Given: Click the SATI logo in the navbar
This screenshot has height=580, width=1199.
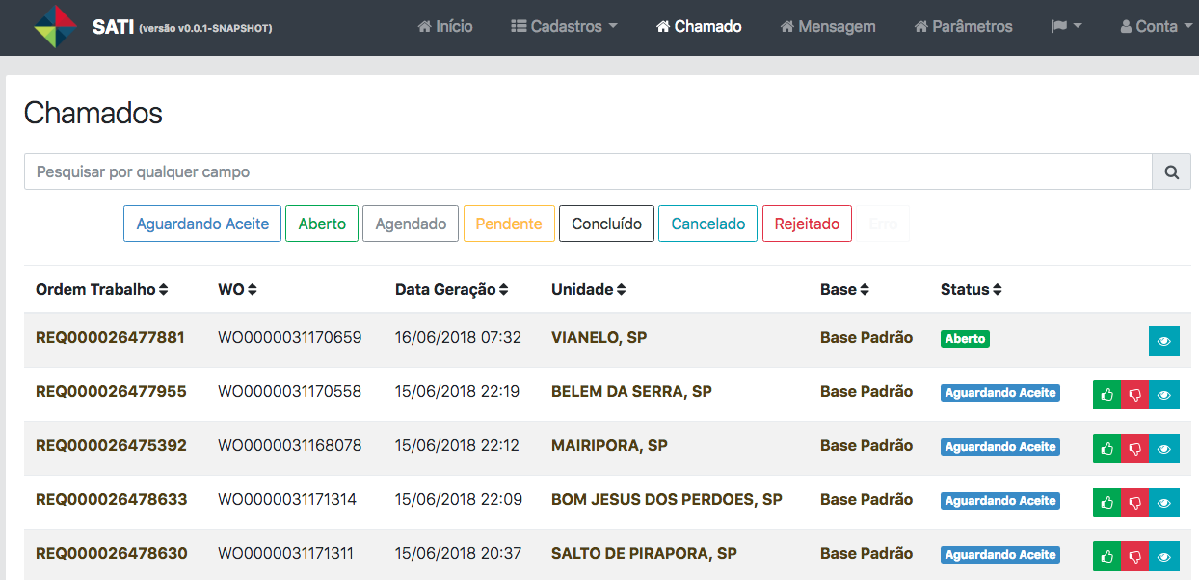Looking at the screenshot, I should point(56,27).
